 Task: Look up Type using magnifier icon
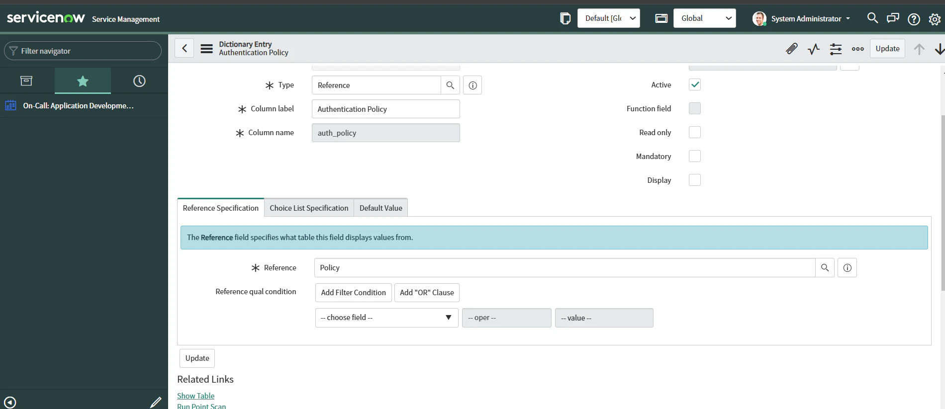[450, 85]
